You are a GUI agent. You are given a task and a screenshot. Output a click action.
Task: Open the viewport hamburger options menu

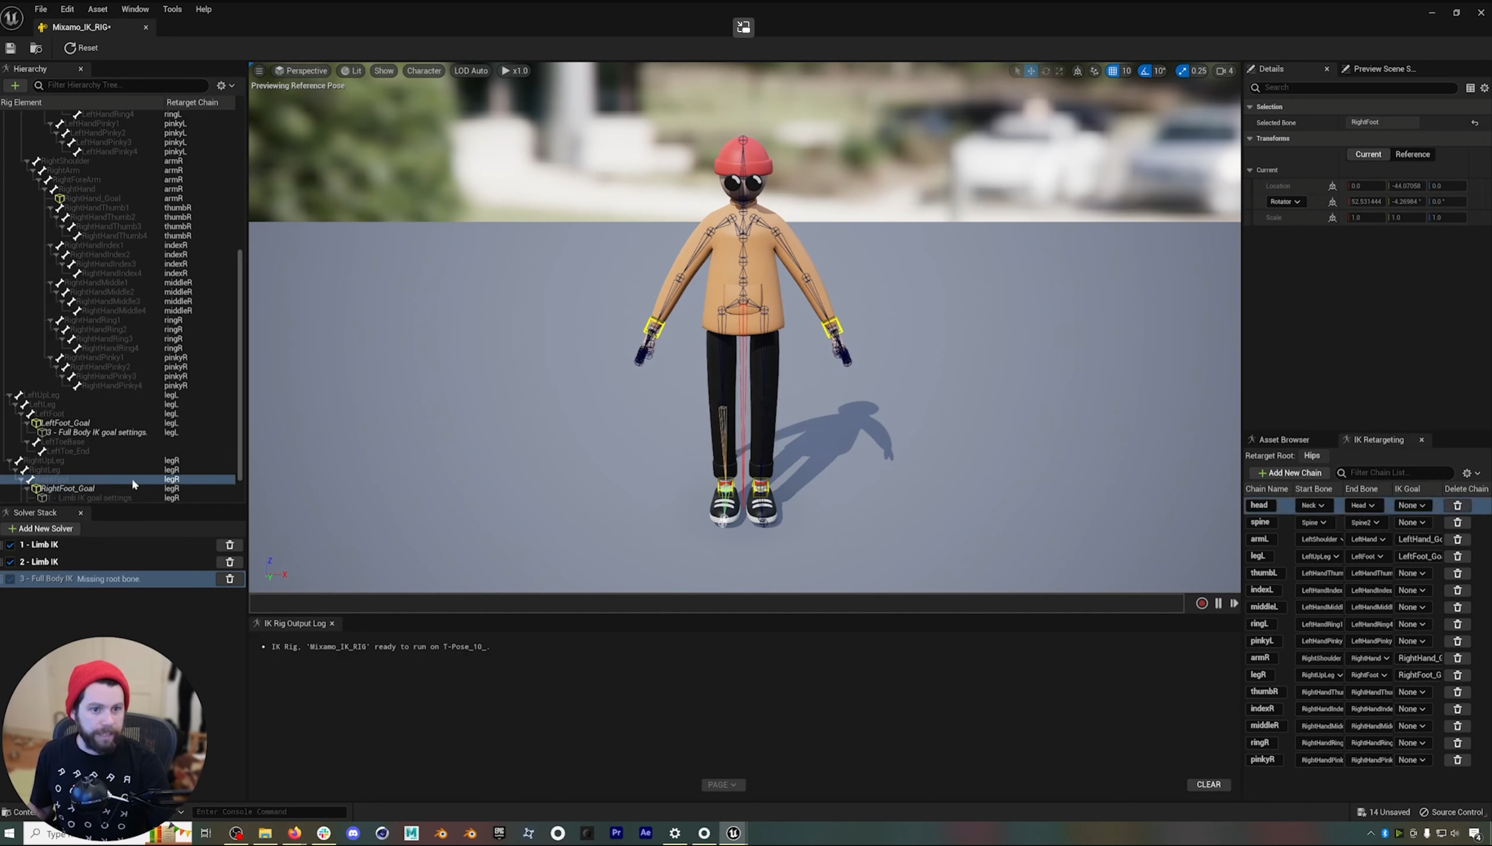tap(259, 71)
